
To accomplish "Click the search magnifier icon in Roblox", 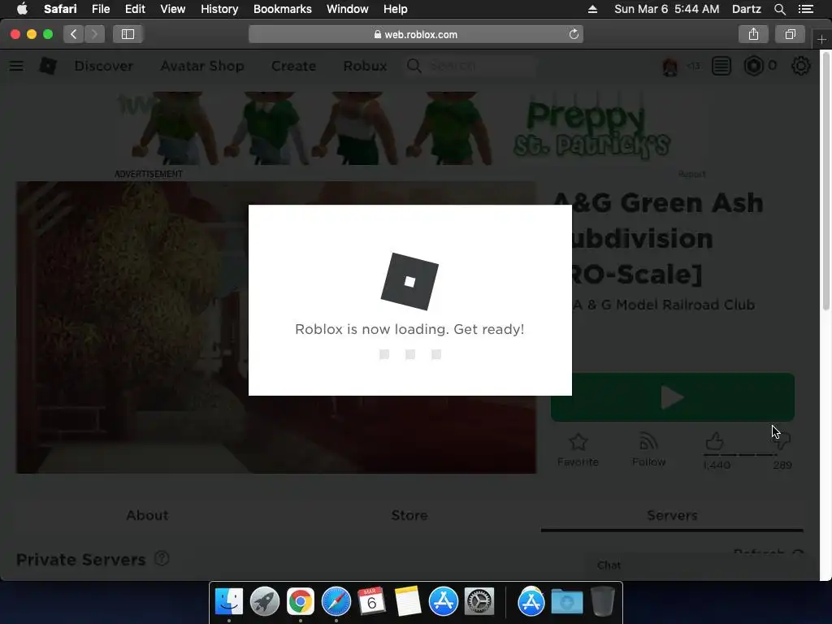I will pos(414,66).
